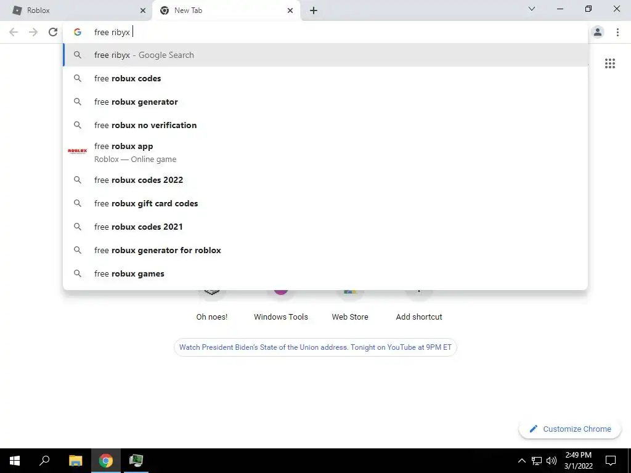
Task: Open a new tab with plus icon
Action: [x=314, y=10]
